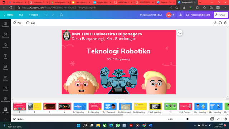Add a new page icon

(215, 23)
